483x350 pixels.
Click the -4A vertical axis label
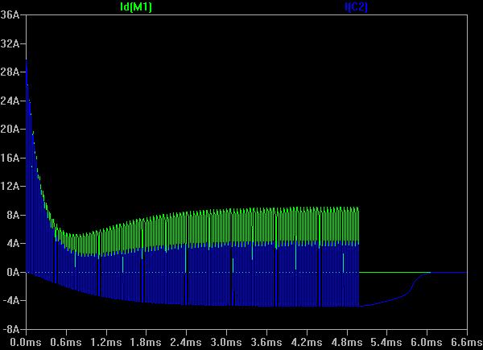pyautogui.click(x=11, y=301)
